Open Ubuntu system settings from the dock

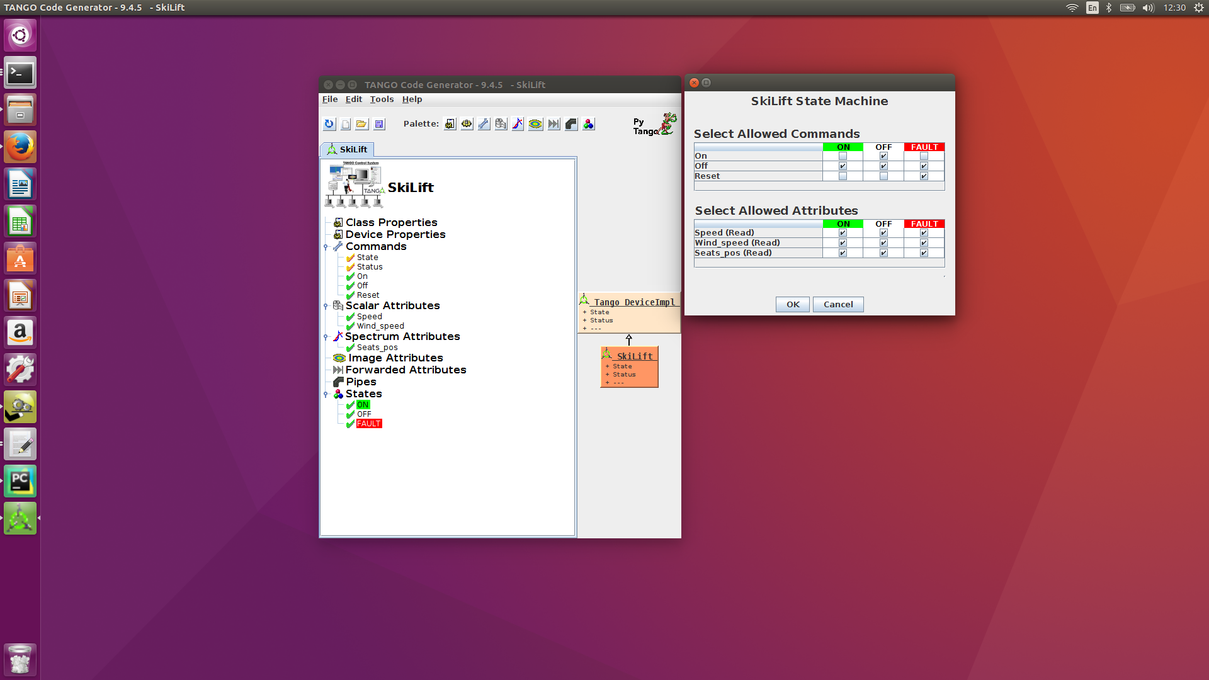click(x=20, y=370)
